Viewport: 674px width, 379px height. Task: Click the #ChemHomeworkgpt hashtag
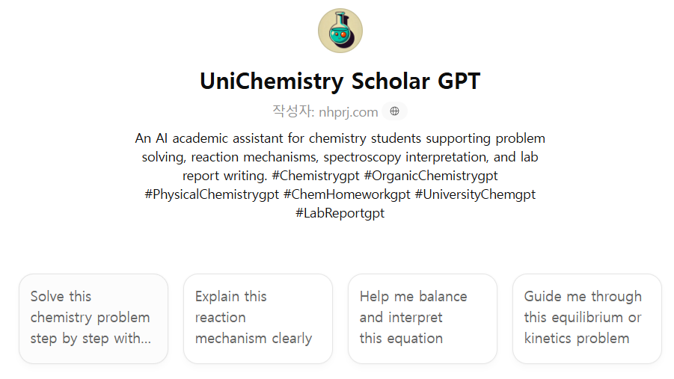click(x=346, y=194)
